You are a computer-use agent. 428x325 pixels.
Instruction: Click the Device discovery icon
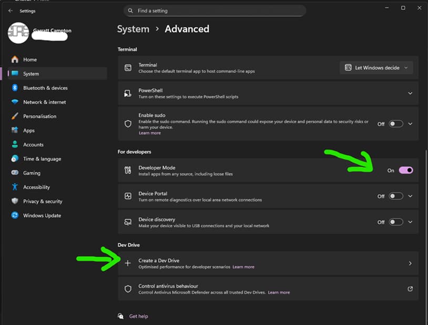click(x=128, y=222)
